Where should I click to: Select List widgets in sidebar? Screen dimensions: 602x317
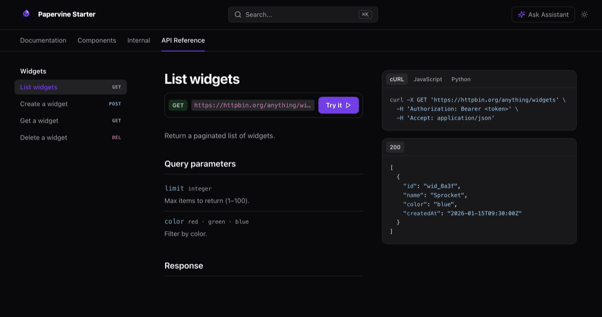coord(71,87)
